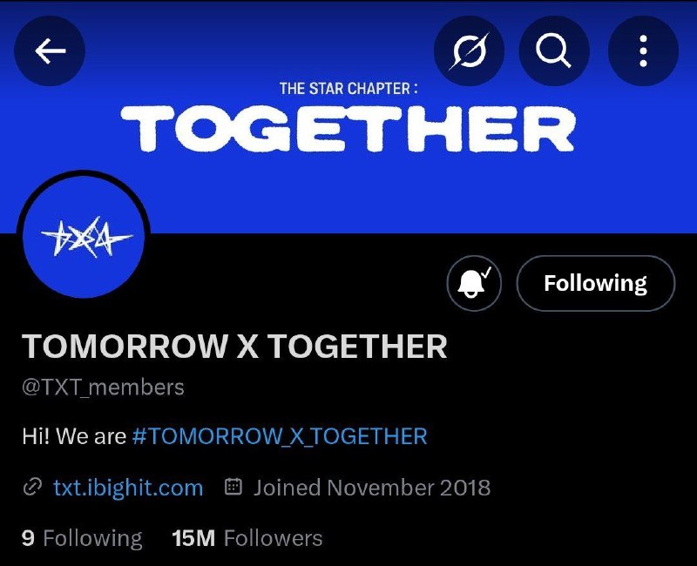
Task: Click the @TXT_members handle
Action: coord(103,387)
